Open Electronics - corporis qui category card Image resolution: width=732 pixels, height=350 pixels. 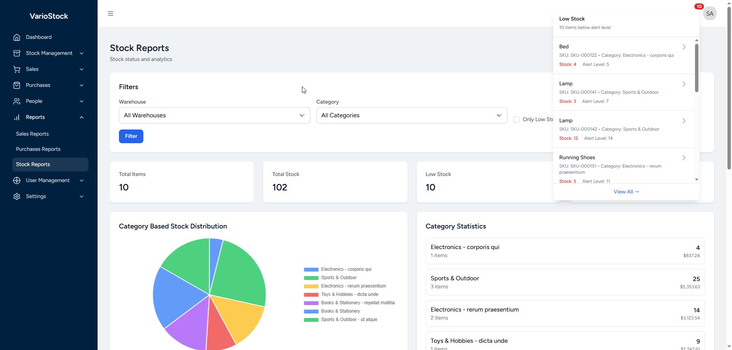(565, 251)
